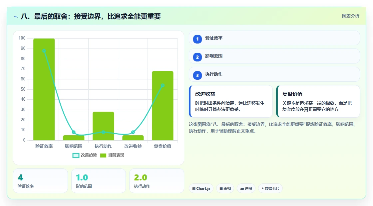Click the stat card showing 1.0 影响范围
This screenshot has width=373, height=206.
[99, 181]
